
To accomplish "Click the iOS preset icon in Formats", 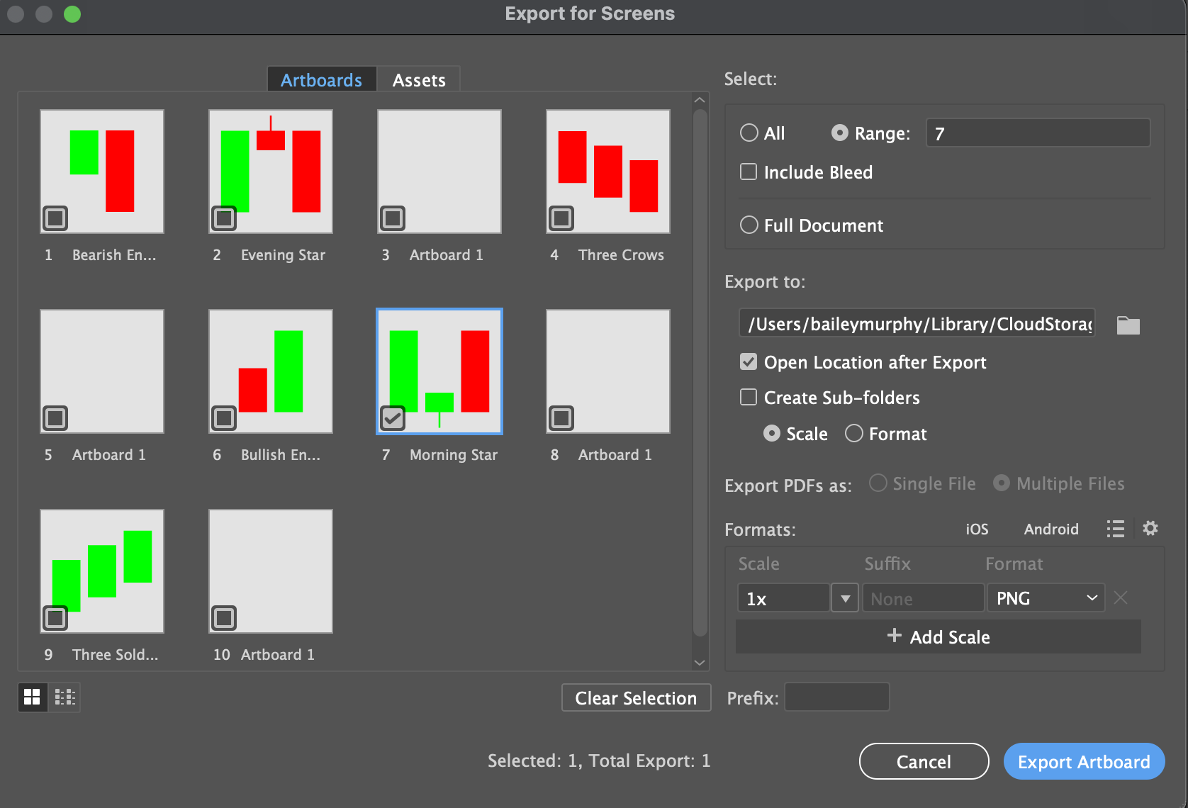I will point(977,529).
